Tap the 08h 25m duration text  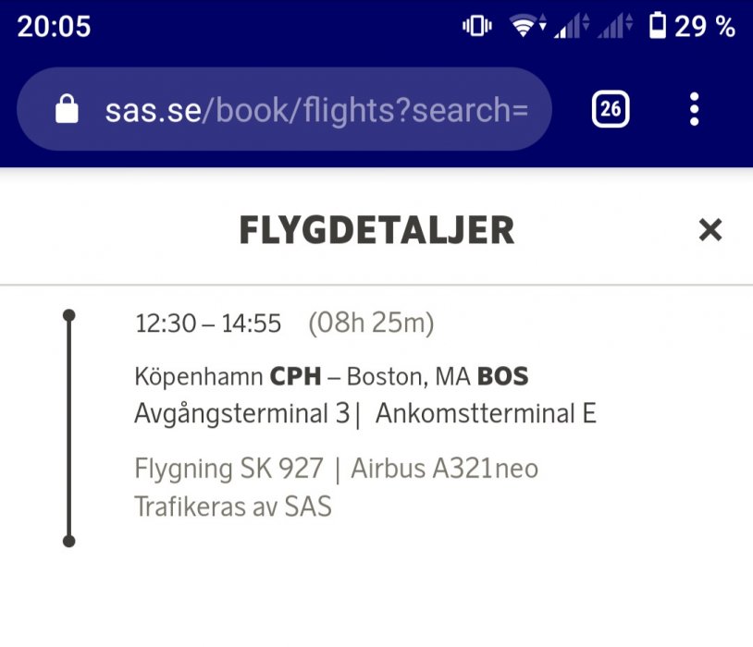click(x=371, y=323)
